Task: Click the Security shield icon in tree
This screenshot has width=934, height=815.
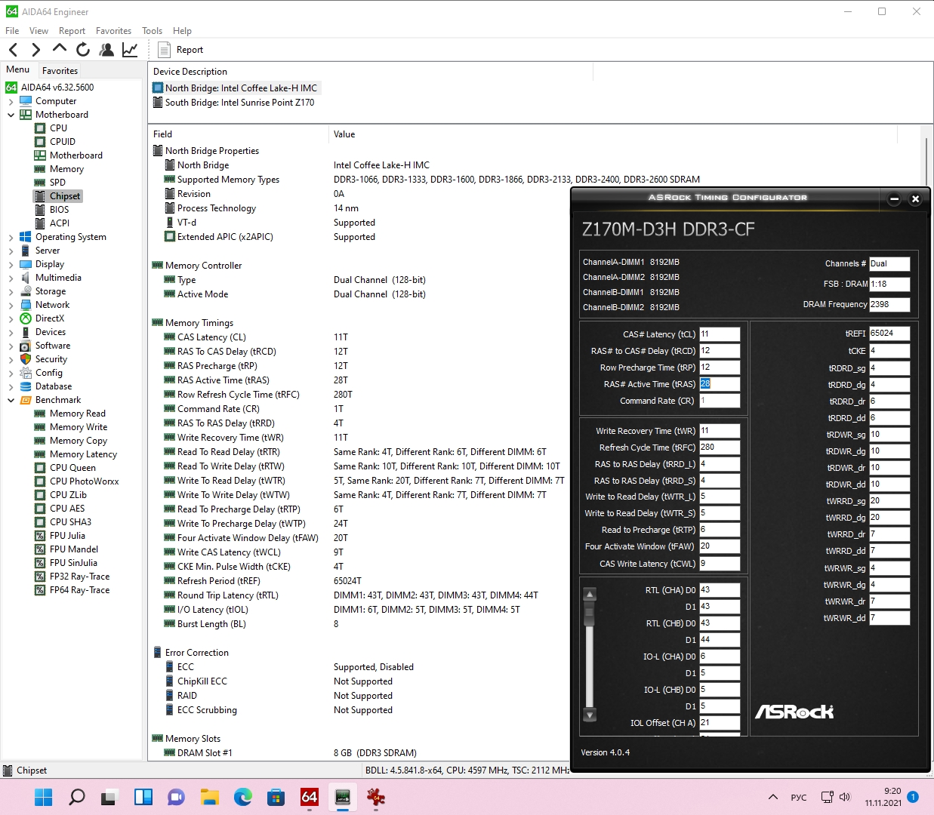Action: pos(26,359)
